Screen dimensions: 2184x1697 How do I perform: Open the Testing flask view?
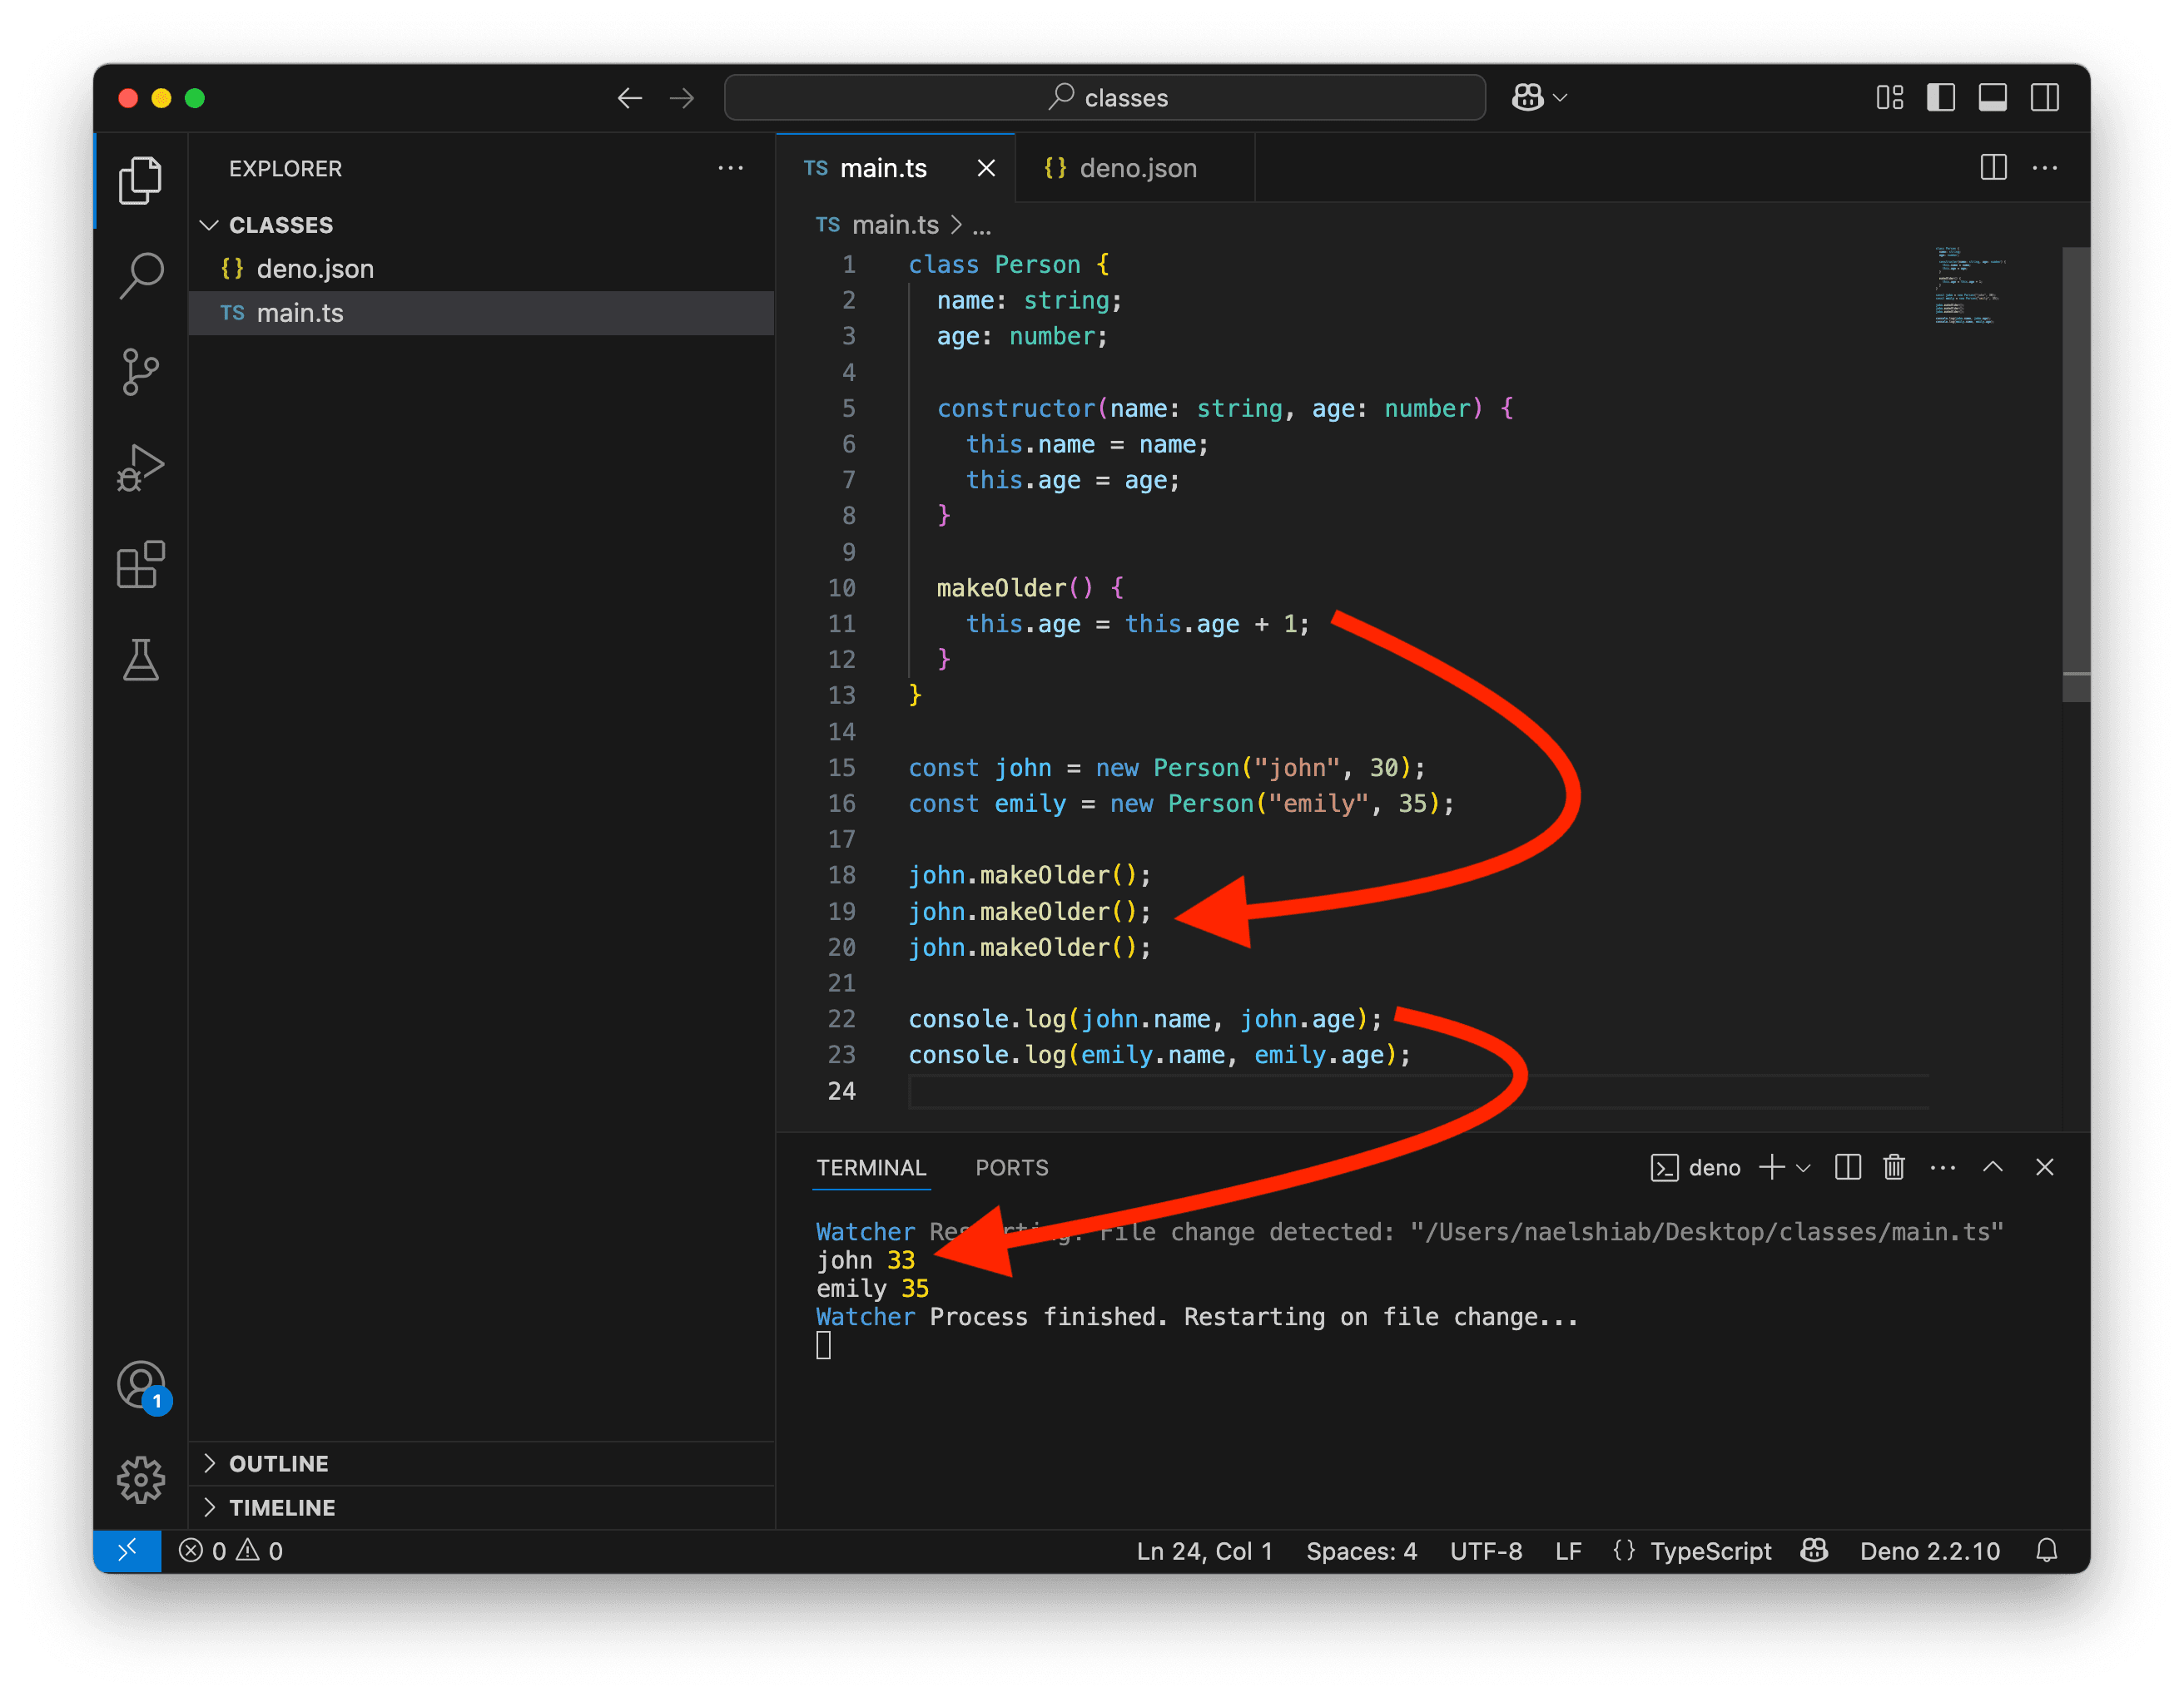140,660
